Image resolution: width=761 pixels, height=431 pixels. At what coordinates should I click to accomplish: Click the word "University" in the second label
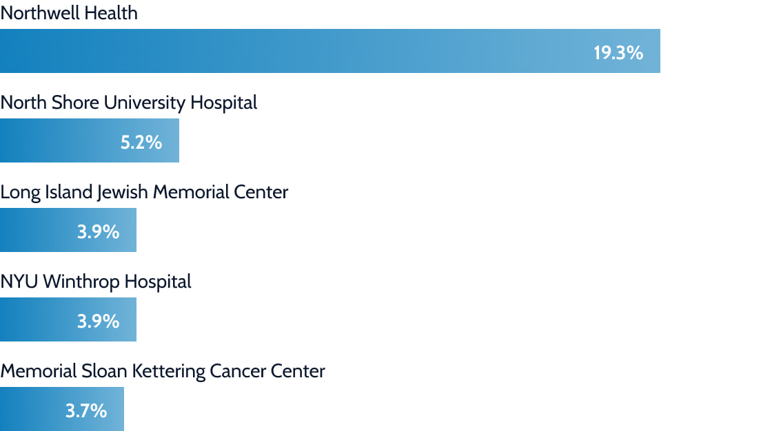click(145, 103)
